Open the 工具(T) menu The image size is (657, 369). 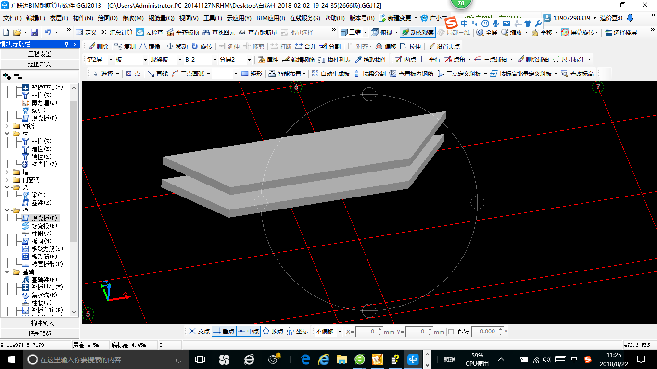[213, 18]
